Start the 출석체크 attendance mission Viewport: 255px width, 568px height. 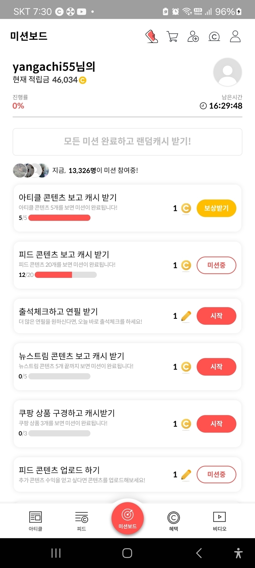[x=216, y=316]
